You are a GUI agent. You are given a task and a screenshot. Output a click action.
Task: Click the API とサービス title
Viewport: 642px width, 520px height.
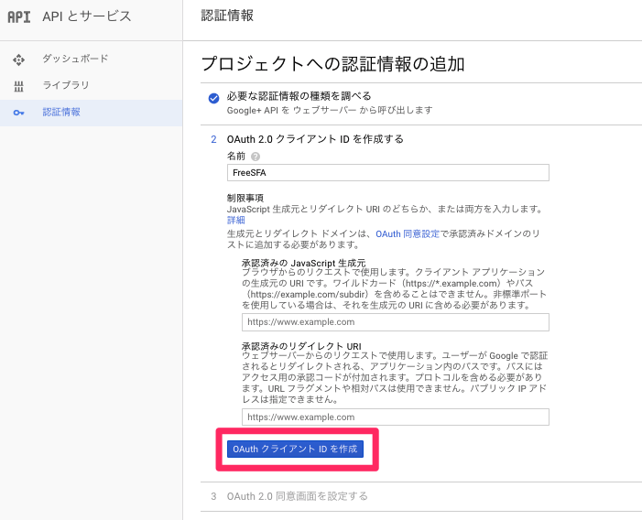87,16
